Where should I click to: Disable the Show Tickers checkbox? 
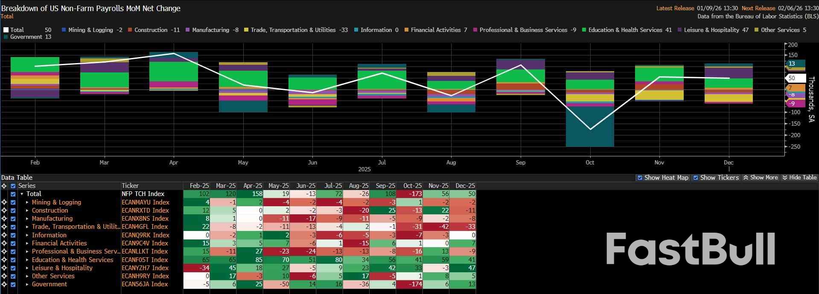tap(696, 178)
